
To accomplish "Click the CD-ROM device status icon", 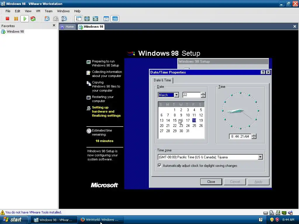I will coord(272,213).
